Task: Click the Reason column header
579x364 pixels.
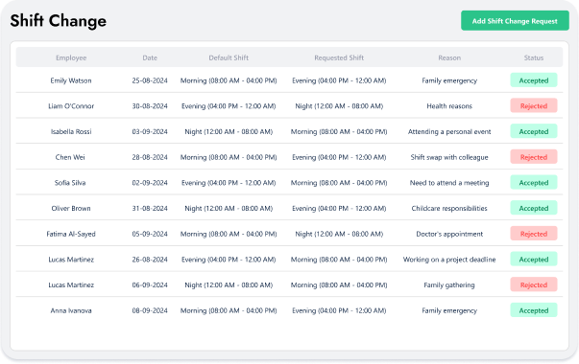Action: [x=449, y=57]
